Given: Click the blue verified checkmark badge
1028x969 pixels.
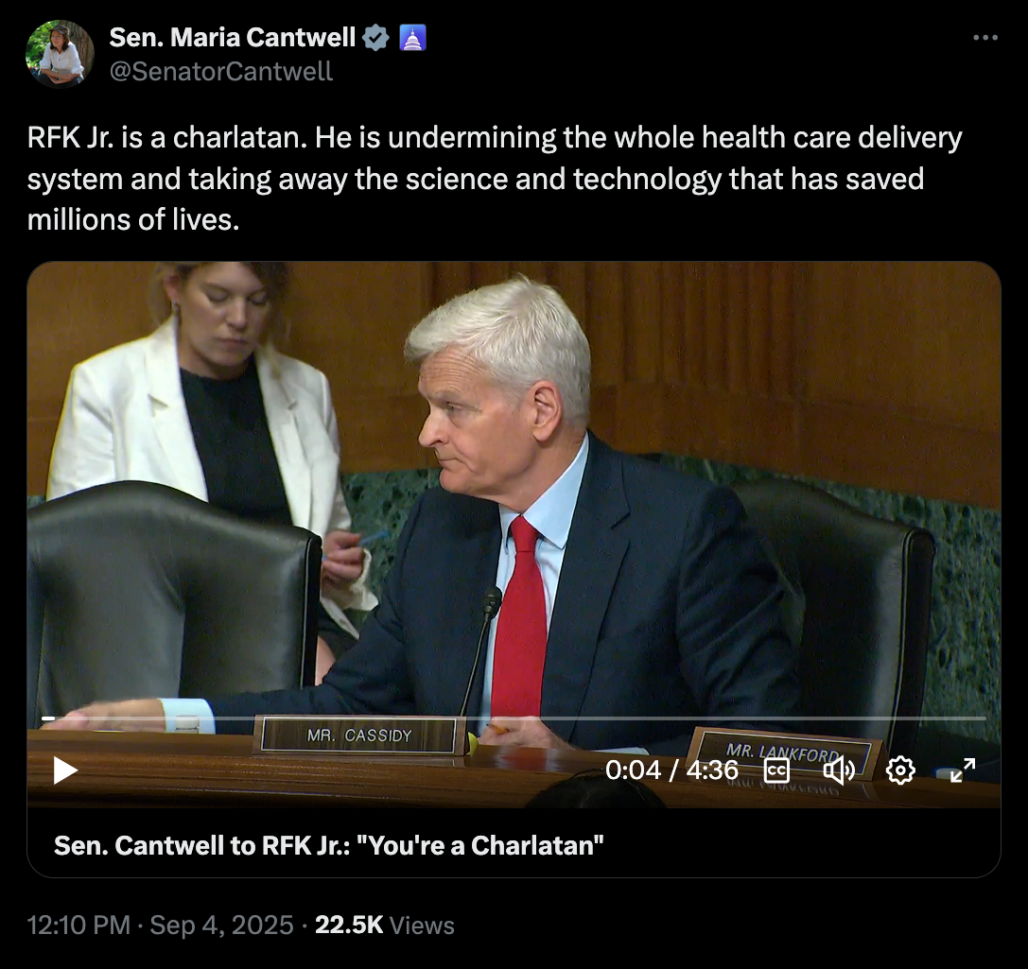Looking at the screenshot, I should (375, 38).
